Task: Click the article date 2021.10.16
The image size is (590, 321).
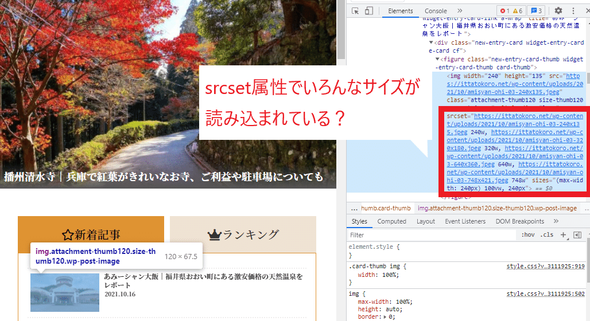Action: pyautogui.click(x=120, y=294)
